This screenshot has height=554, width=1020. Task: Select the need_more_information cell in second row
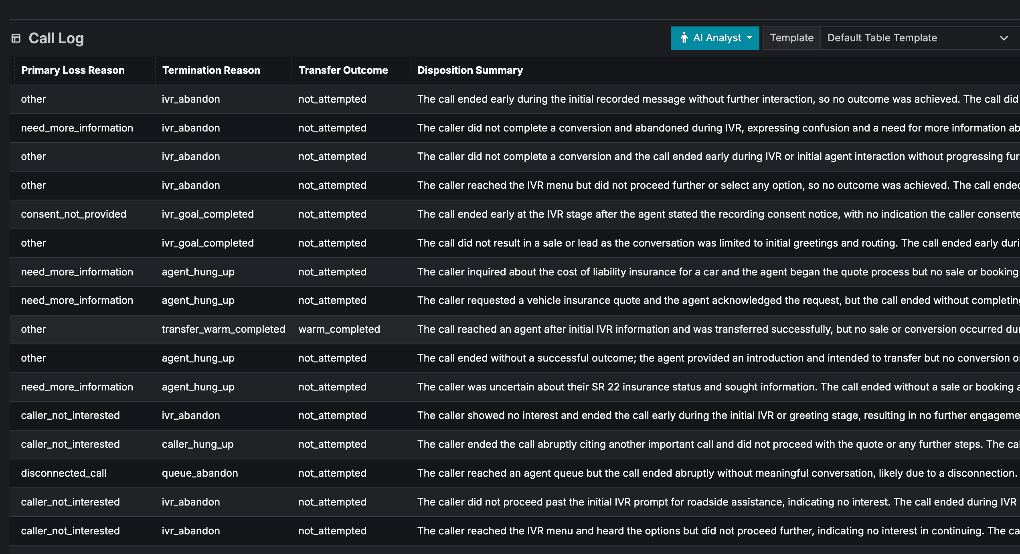click(x=77, y=127)
